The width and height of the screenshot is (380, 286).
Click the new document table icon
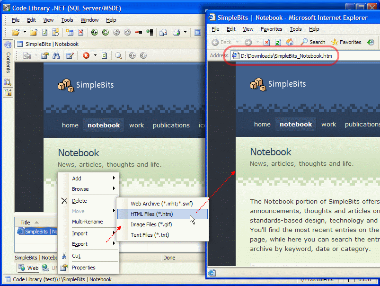70,32
